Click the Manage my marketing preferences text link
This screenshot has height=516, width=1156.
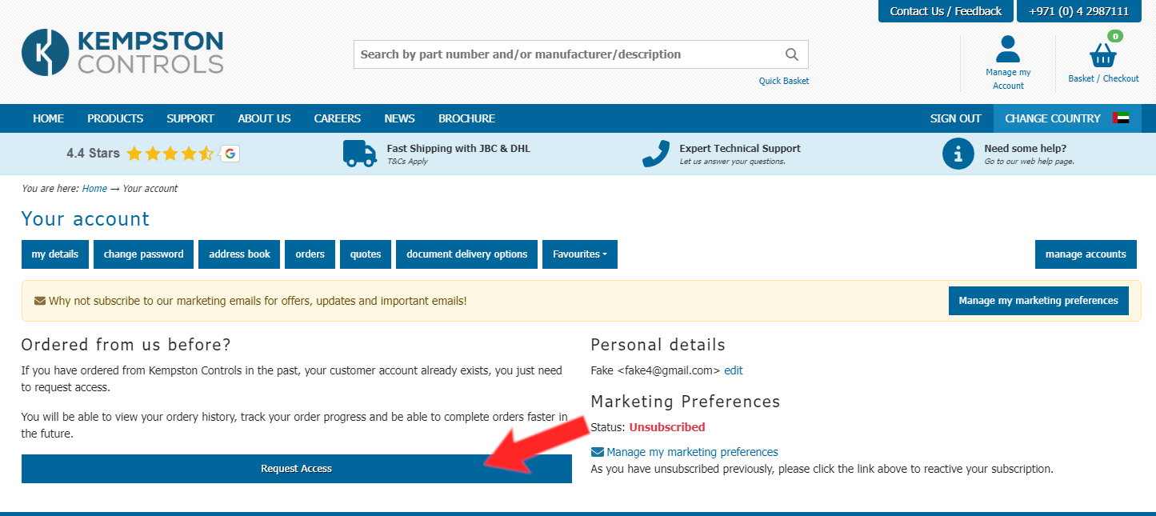pyautogui.click(x=692, y=452)
